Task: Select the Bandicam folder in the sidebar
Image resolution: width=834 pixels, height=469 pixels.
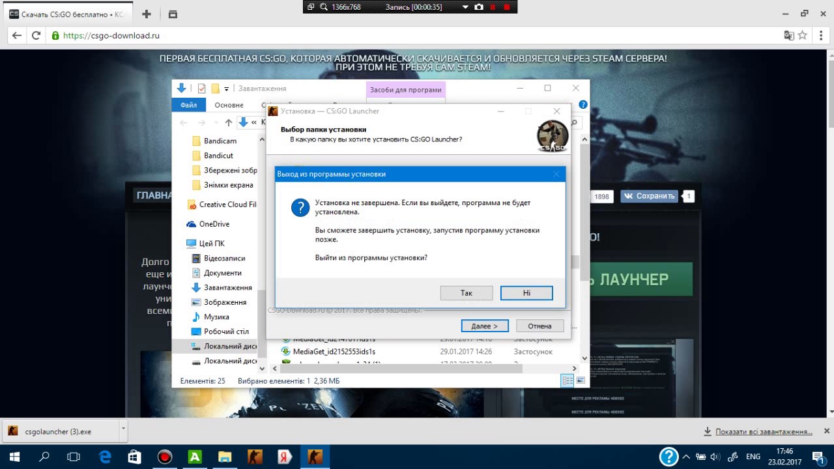Action: 220,141
